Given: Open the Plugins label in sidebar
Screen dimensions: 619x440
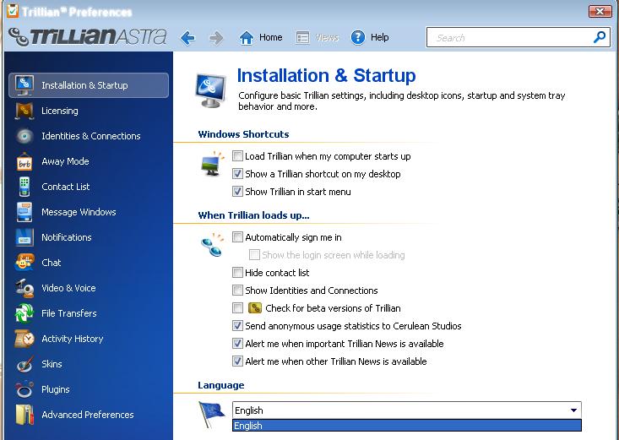Looking at the screenshot, I should tap(55, 389).
